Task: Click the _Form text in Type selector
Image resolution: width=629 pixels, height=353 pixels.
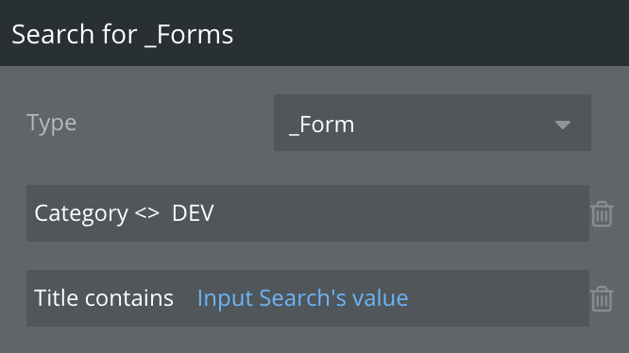Action: click(x=321, y=125)
